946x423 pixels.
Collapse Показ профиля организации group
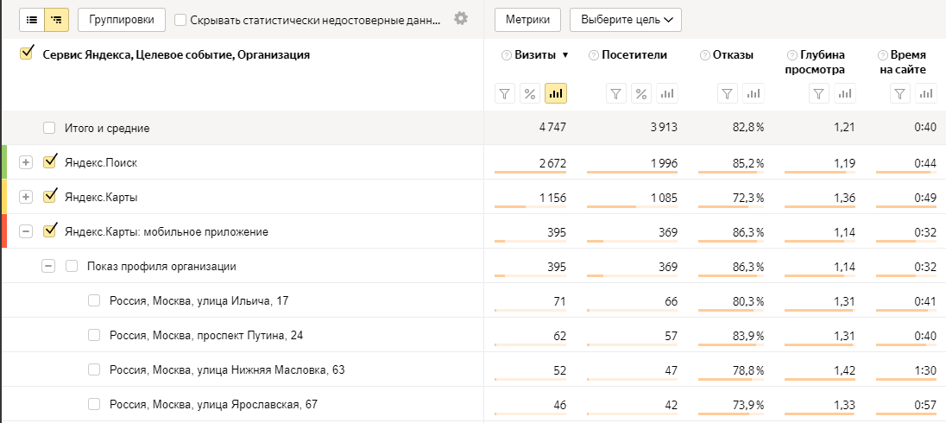tap(48, 266)
